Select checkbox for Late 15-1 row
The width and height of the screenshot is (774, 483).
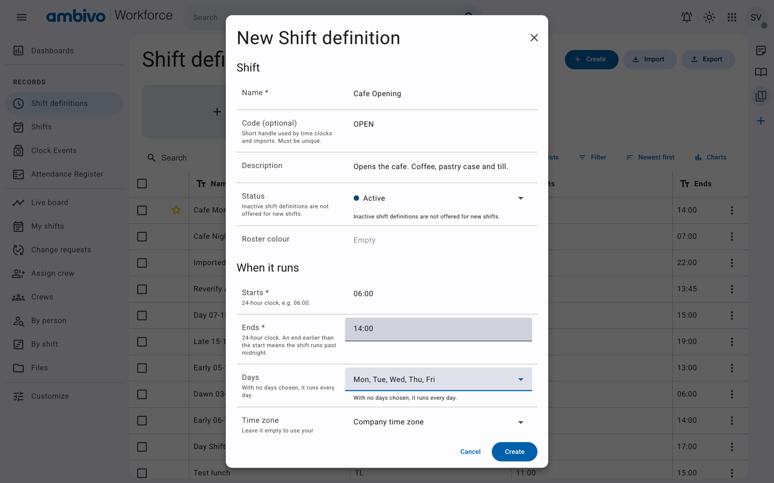(x=142, y=341)
